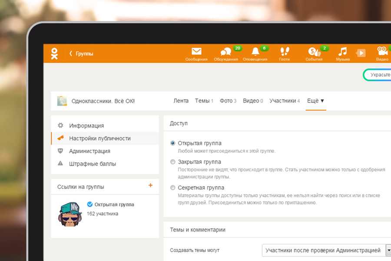Select the Секретная группа radio button
The height and width of the screenshot is (261, 391).
pos(173,188)
